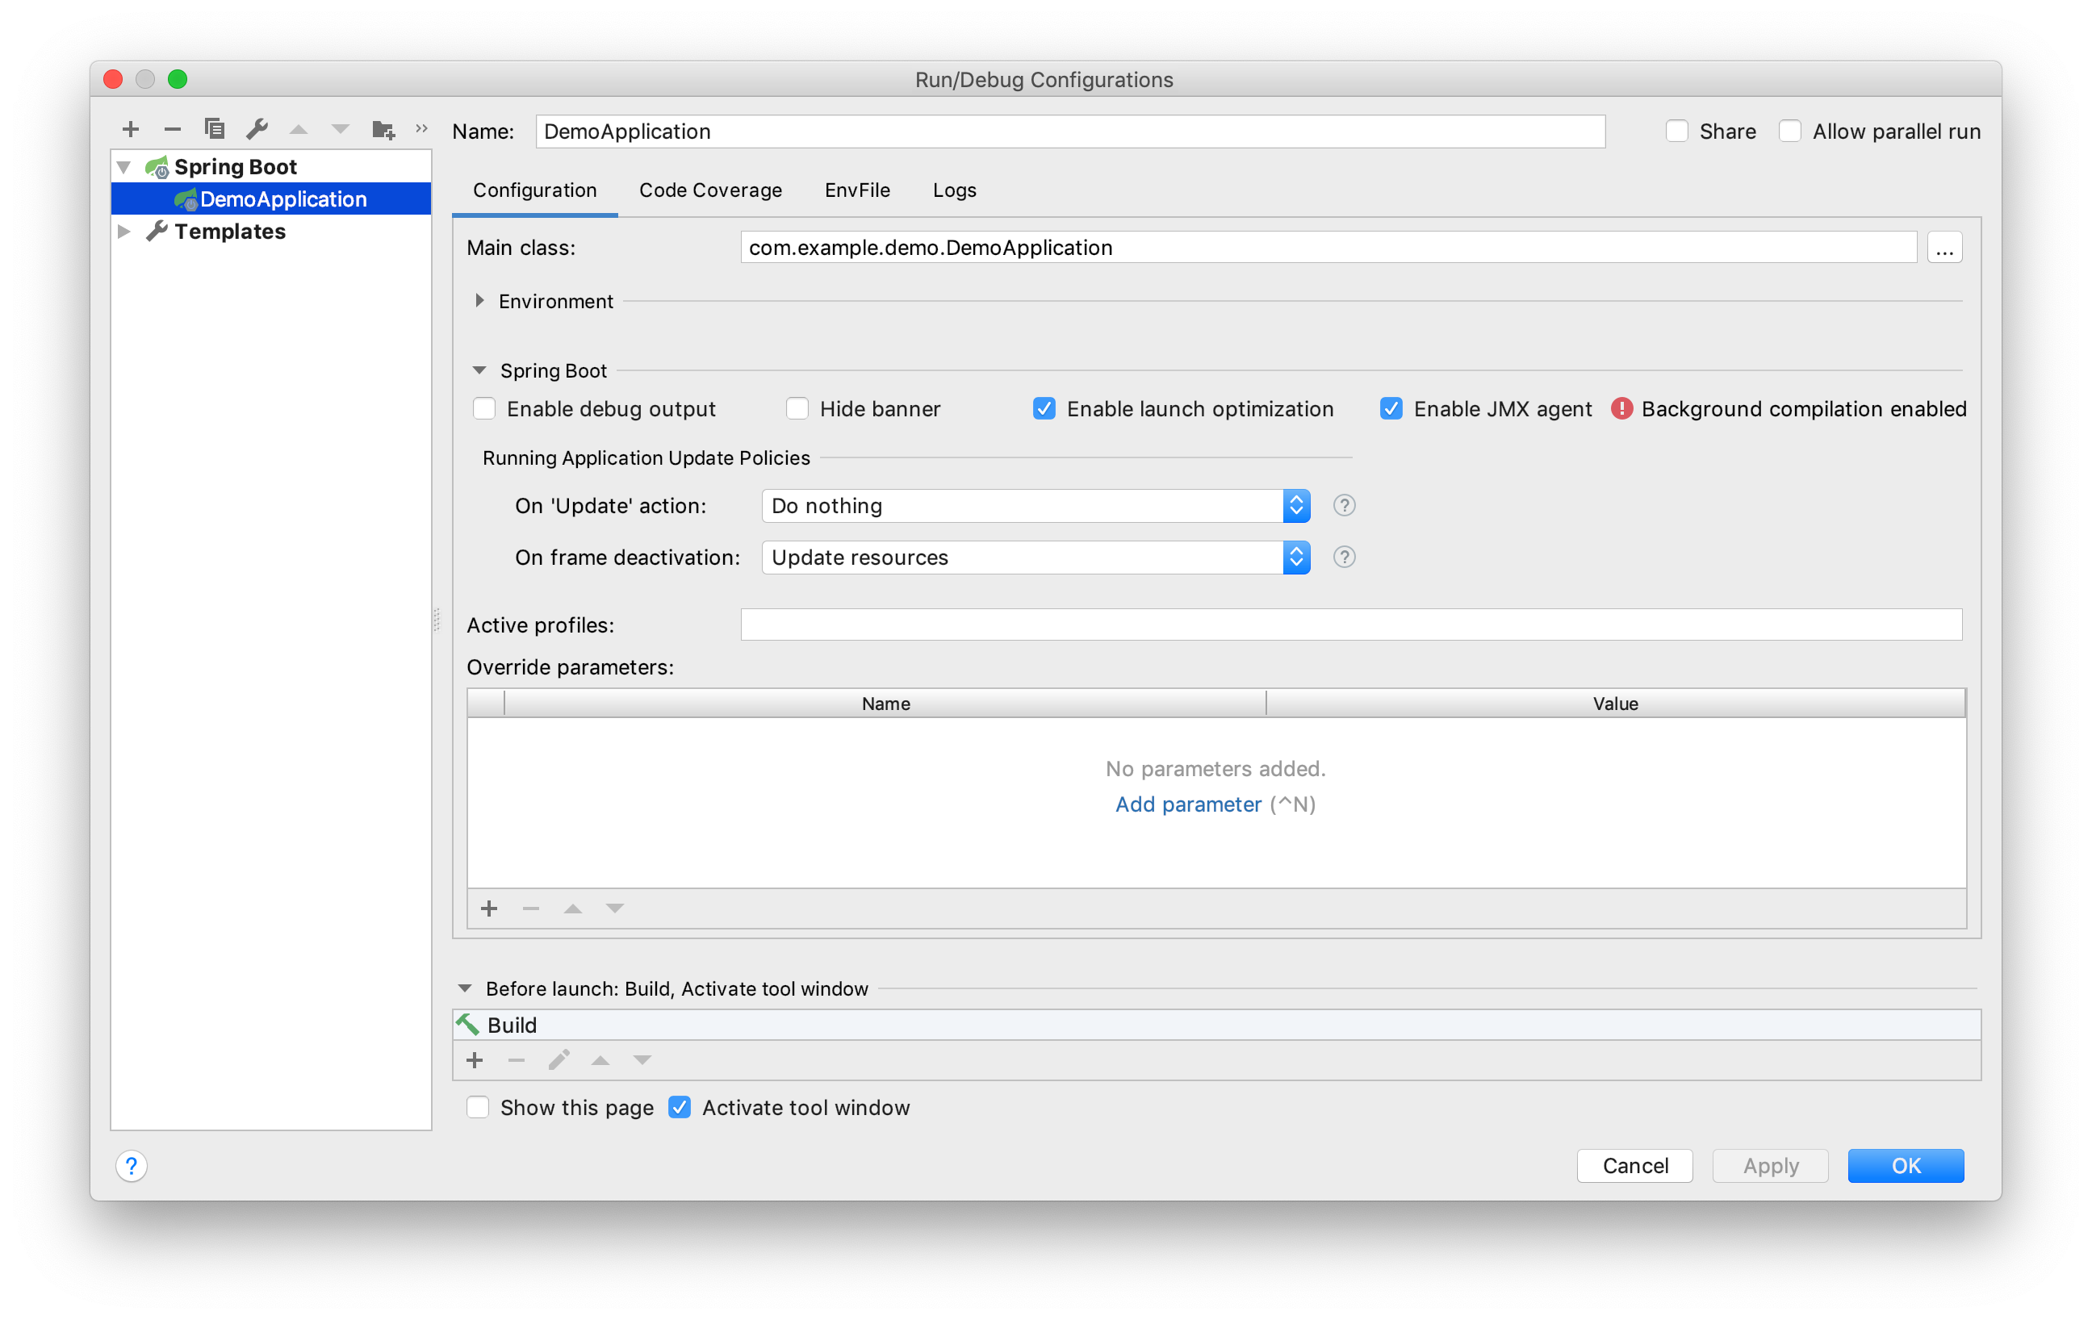Click the wrench/settings icon in toolbar

255,127
